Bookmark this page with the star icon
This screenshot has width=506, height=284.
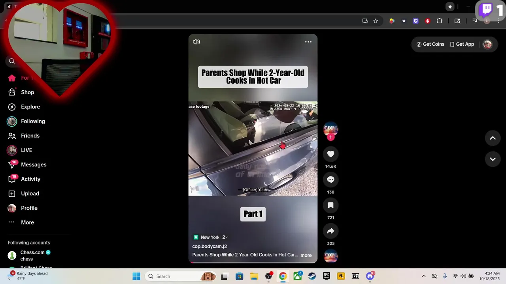376,21
